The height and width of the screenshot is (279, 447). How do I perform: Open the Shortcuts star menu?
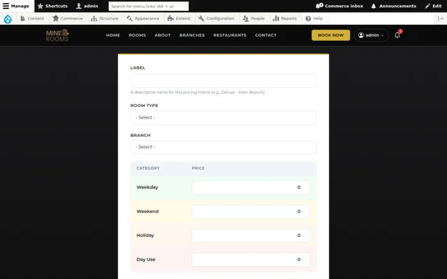click(52, 6)
